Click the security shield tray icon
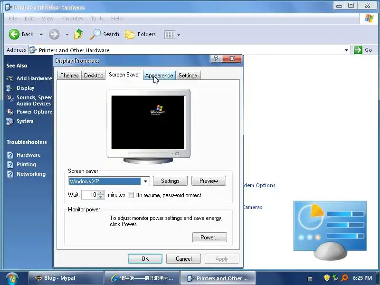 pyautogui.click(x=327, y=278)
